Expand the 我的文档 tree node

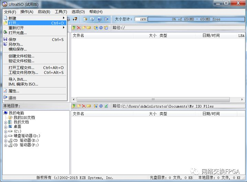point(6,122)
